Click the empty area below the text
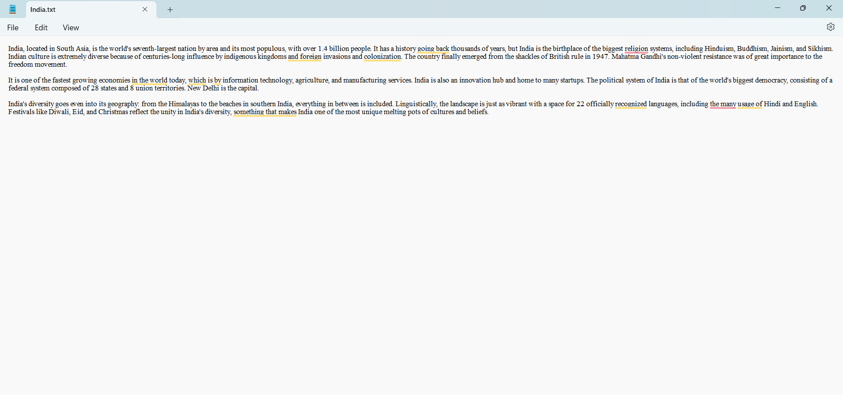 [x=421, y=255]
